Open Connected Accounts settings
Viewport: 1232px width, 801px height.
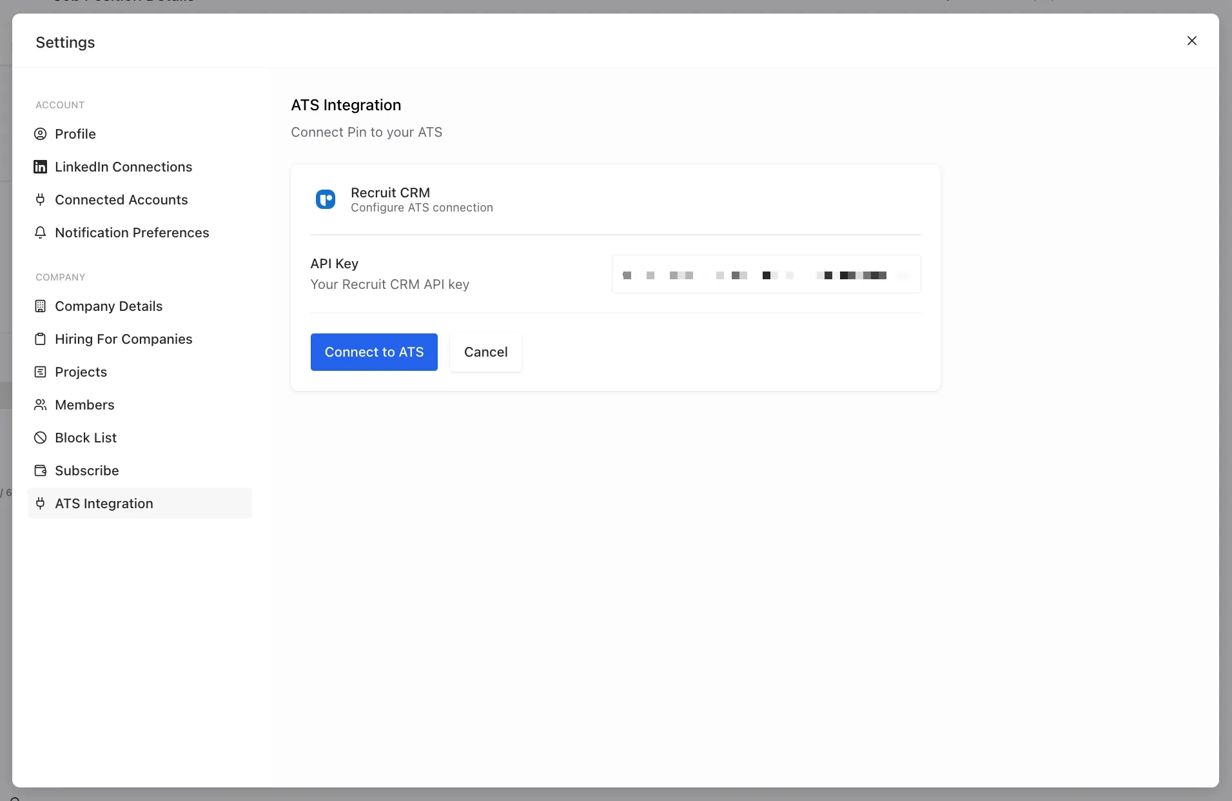[x=140, y=199]
